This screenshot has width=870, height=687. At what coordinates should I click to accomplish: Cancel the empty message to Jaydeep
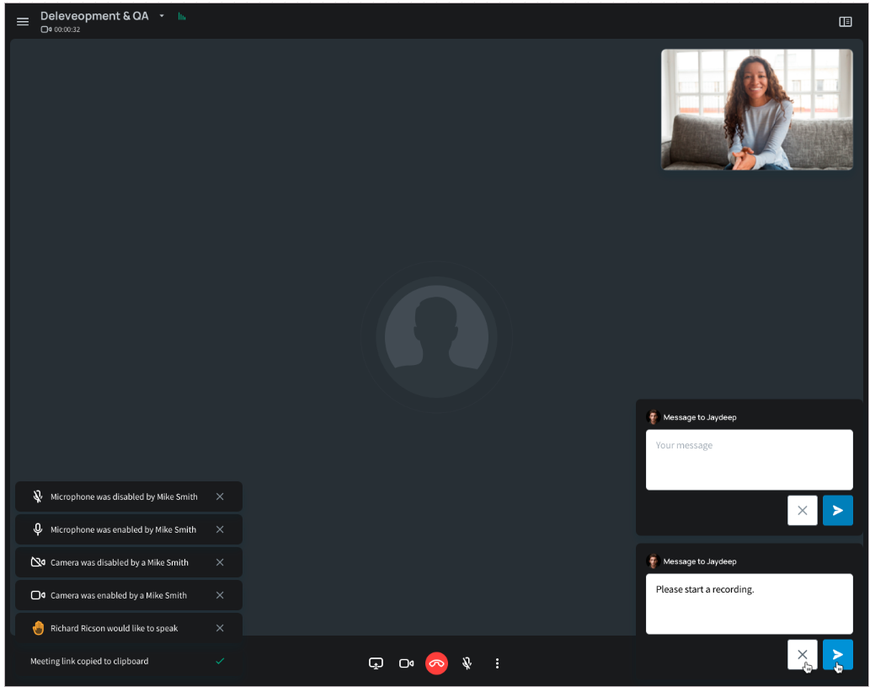coord(802,511)
